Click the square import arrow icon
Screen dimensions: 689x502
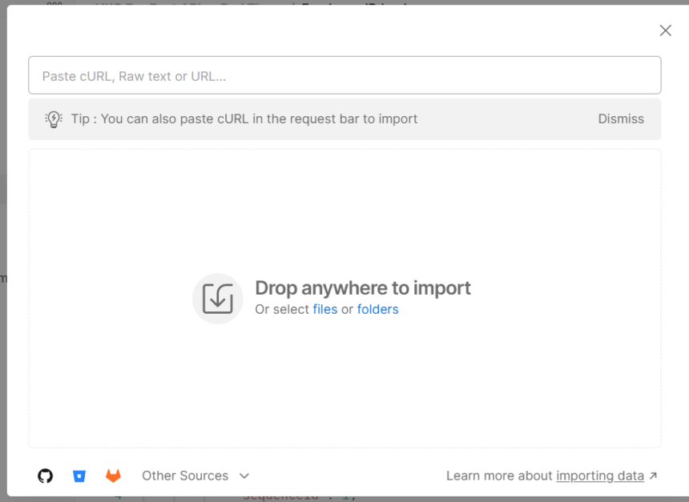tap(217, 298)
